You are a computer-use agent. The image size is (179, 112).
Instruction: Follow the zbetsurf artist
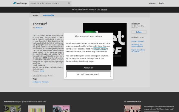pyautogui.click(x=139, y=32)
